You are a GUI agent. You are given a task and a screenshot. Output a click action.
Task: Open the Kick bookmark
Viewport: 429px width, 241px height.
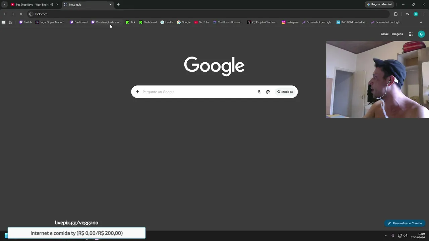point(131,22)
